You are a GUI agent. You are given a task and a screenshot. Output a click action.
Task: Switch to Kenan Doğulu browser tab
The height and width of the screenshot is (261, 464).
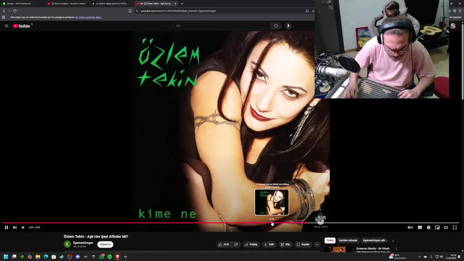(67, 4)
